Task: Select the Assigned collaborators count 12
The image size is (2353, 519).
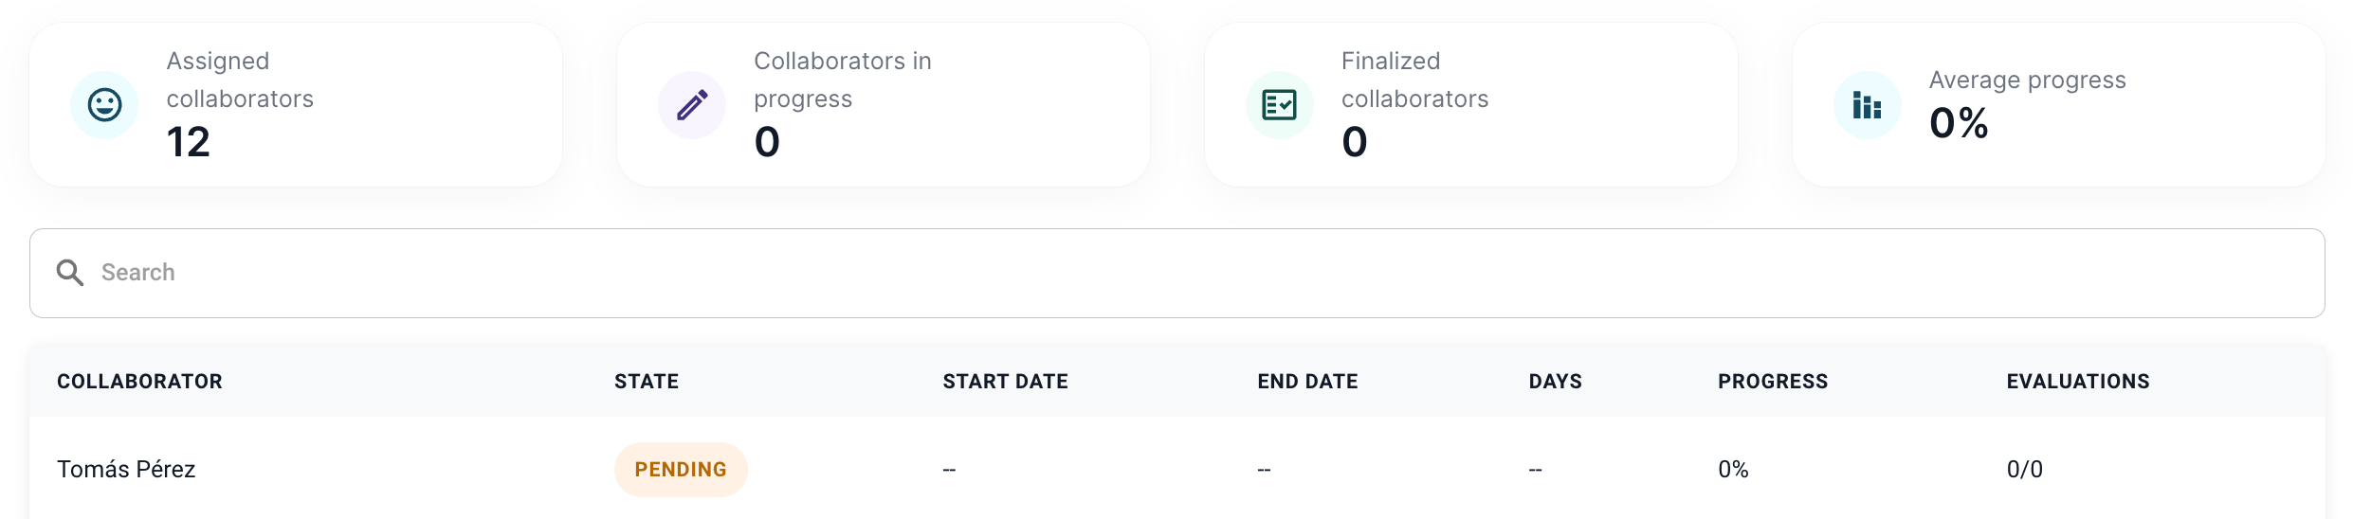Action: tap(188, 142)
